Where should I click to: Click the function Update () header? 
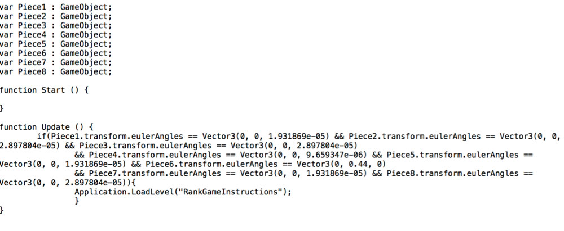pos(46,126)
